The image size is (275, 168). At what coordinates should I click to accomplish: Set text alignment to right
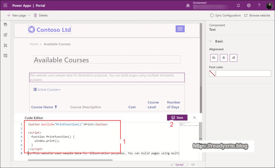click(233, 58)
